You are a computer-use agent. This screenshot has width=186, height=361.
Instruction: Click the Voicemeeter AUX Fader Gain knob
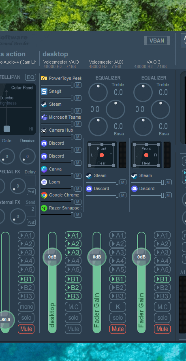[x=97, y=257]
